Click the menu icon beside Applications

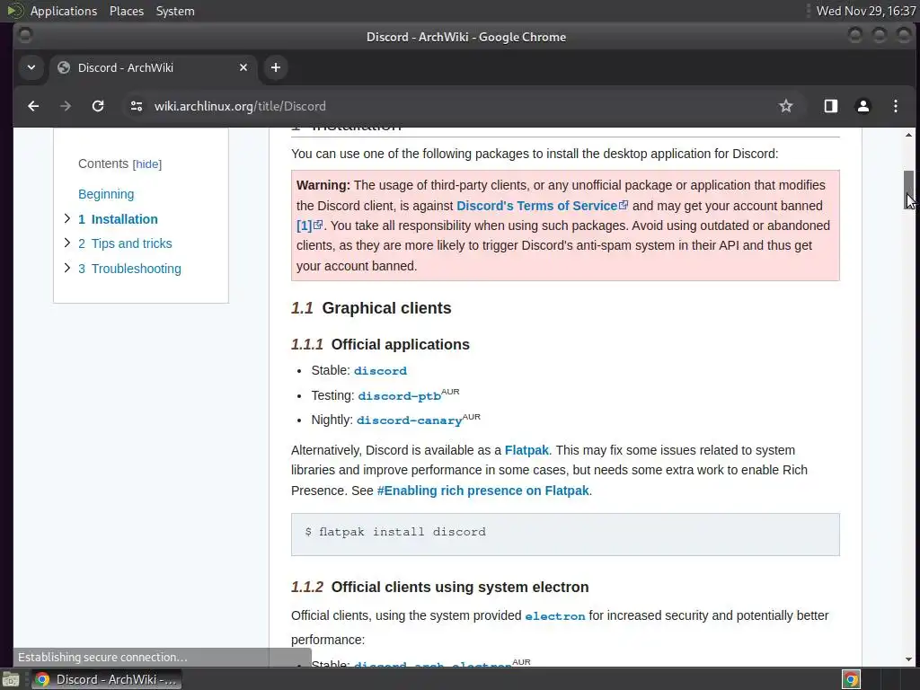click(14, 11)
